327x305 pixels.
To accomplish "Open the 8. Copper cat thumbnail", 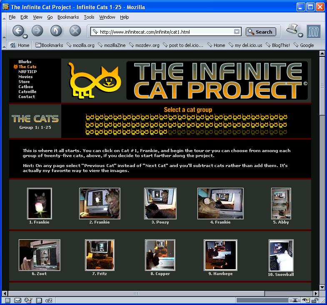I will [x=160, y=255].
